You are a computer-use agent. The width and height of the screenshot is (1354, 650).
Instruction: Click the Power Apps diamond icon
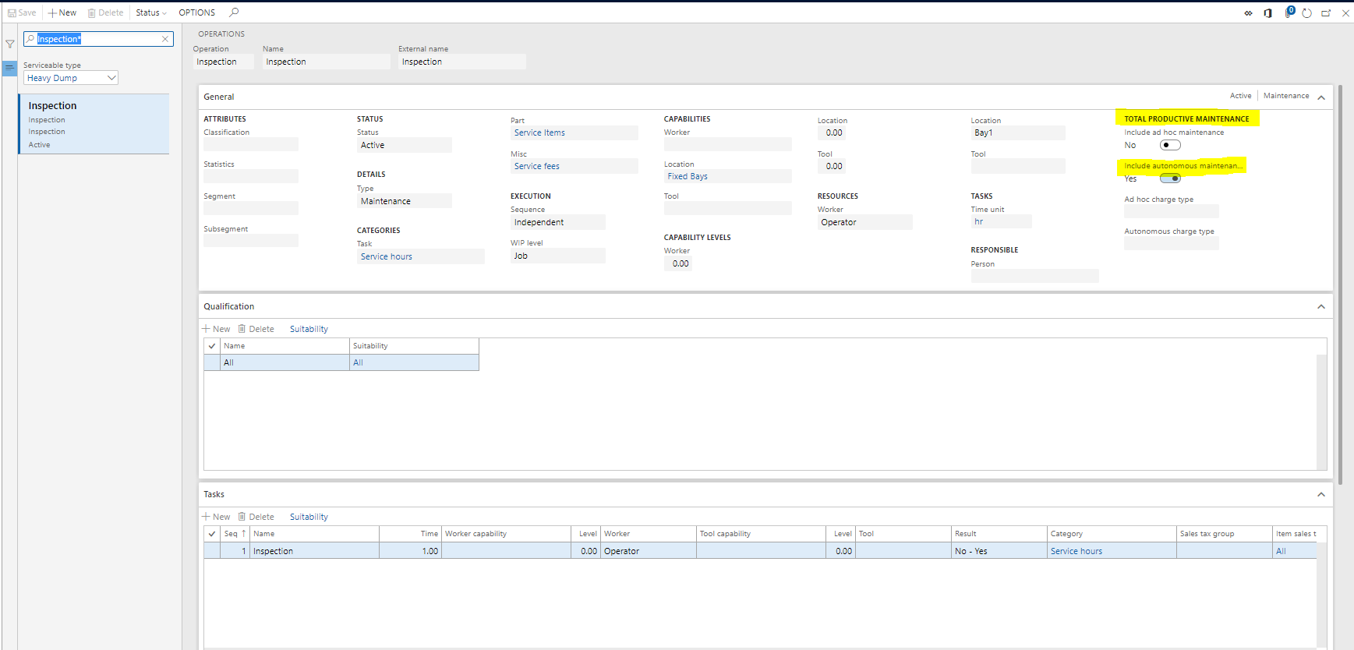pyautogui.click(x=1248, y=13)
